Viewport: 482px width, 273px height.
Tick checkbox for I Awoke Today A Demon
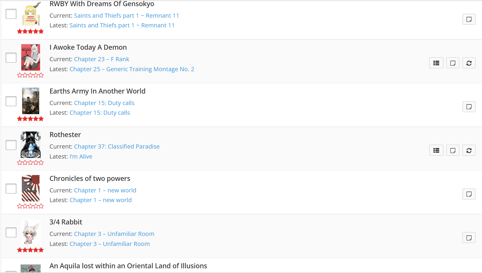tap(11, 58)
